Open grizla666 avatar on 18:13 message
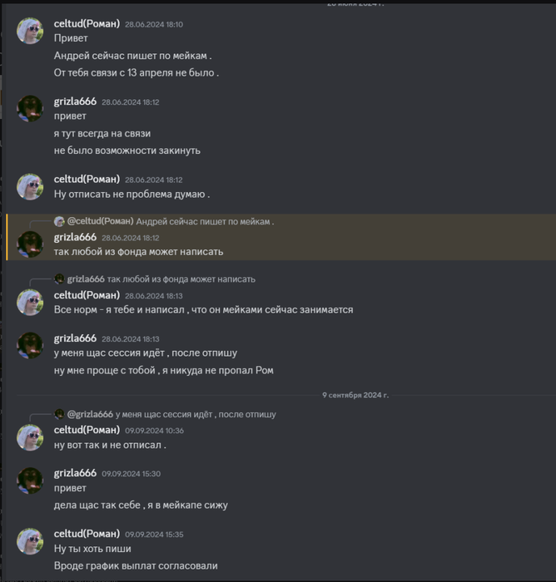 coord(30,345)
